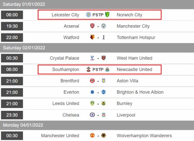Viewport: 194px width, 141px height.
Task: Click the PSTP status for Leicester match
Action: [98, 15]
